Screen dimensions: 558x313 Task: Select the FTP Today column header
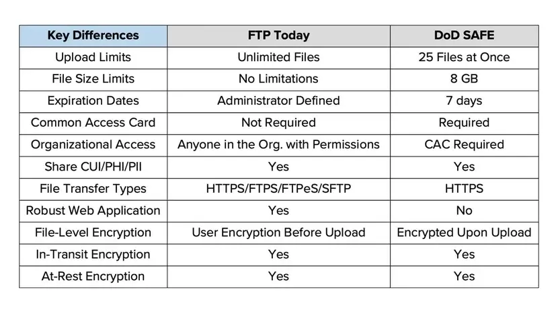[x=278, y=36]
